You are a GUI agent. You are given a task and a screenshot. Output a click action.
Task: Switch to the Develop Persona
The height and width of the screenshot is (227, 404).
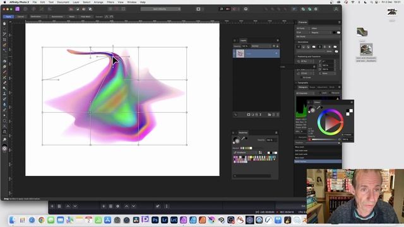pyautogui.click(x=33, y=9)
